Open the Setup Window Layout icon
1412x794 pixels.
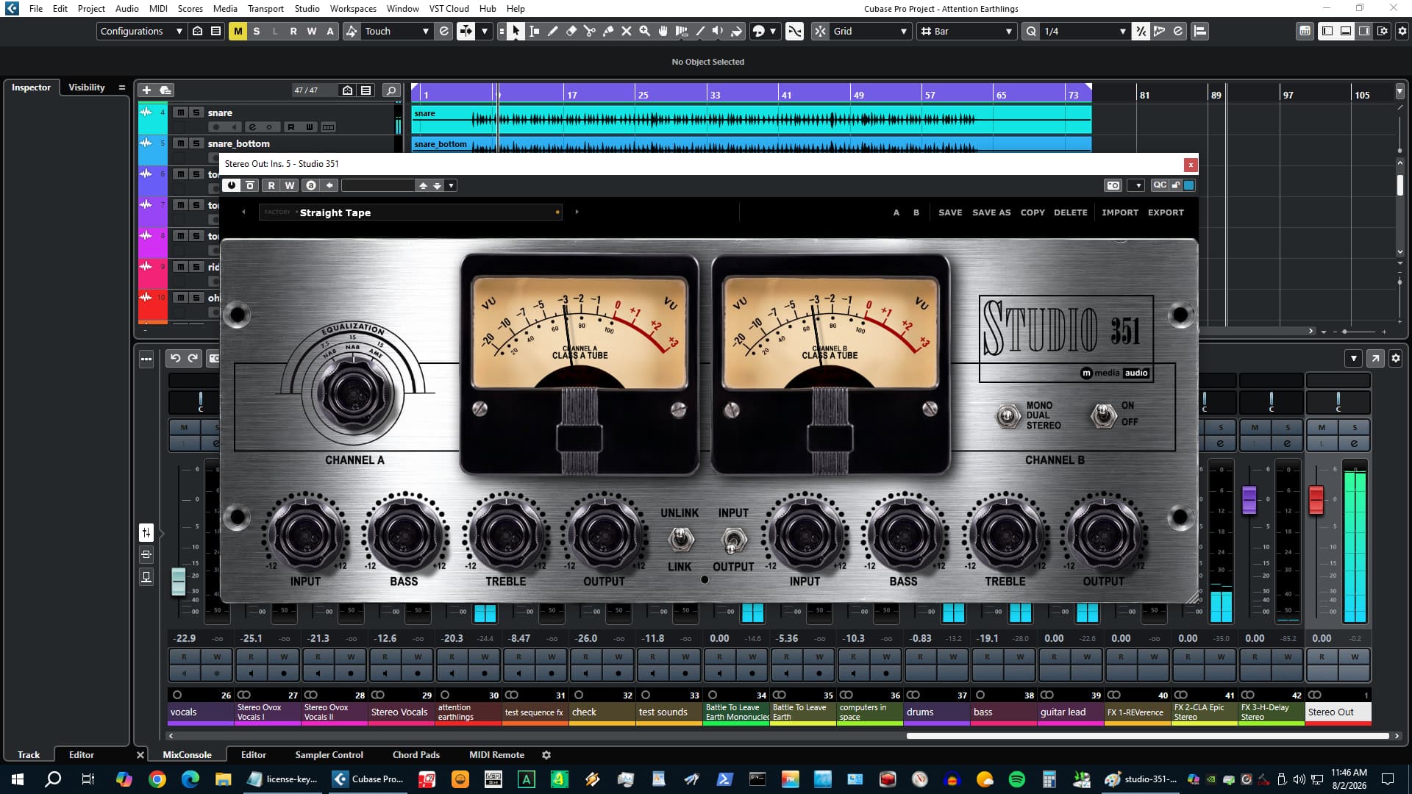(1383, 31)
